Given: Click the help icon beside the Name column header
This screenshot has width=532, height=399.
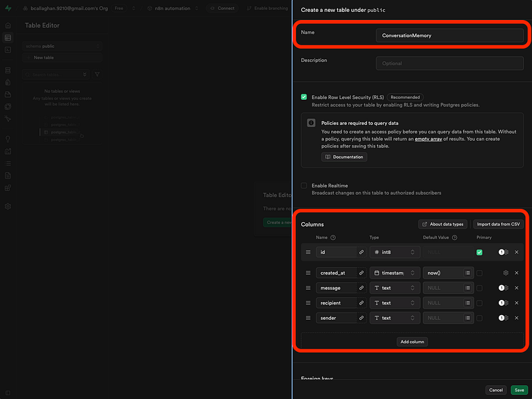Looking at the screenshot, I should (333, 237).
